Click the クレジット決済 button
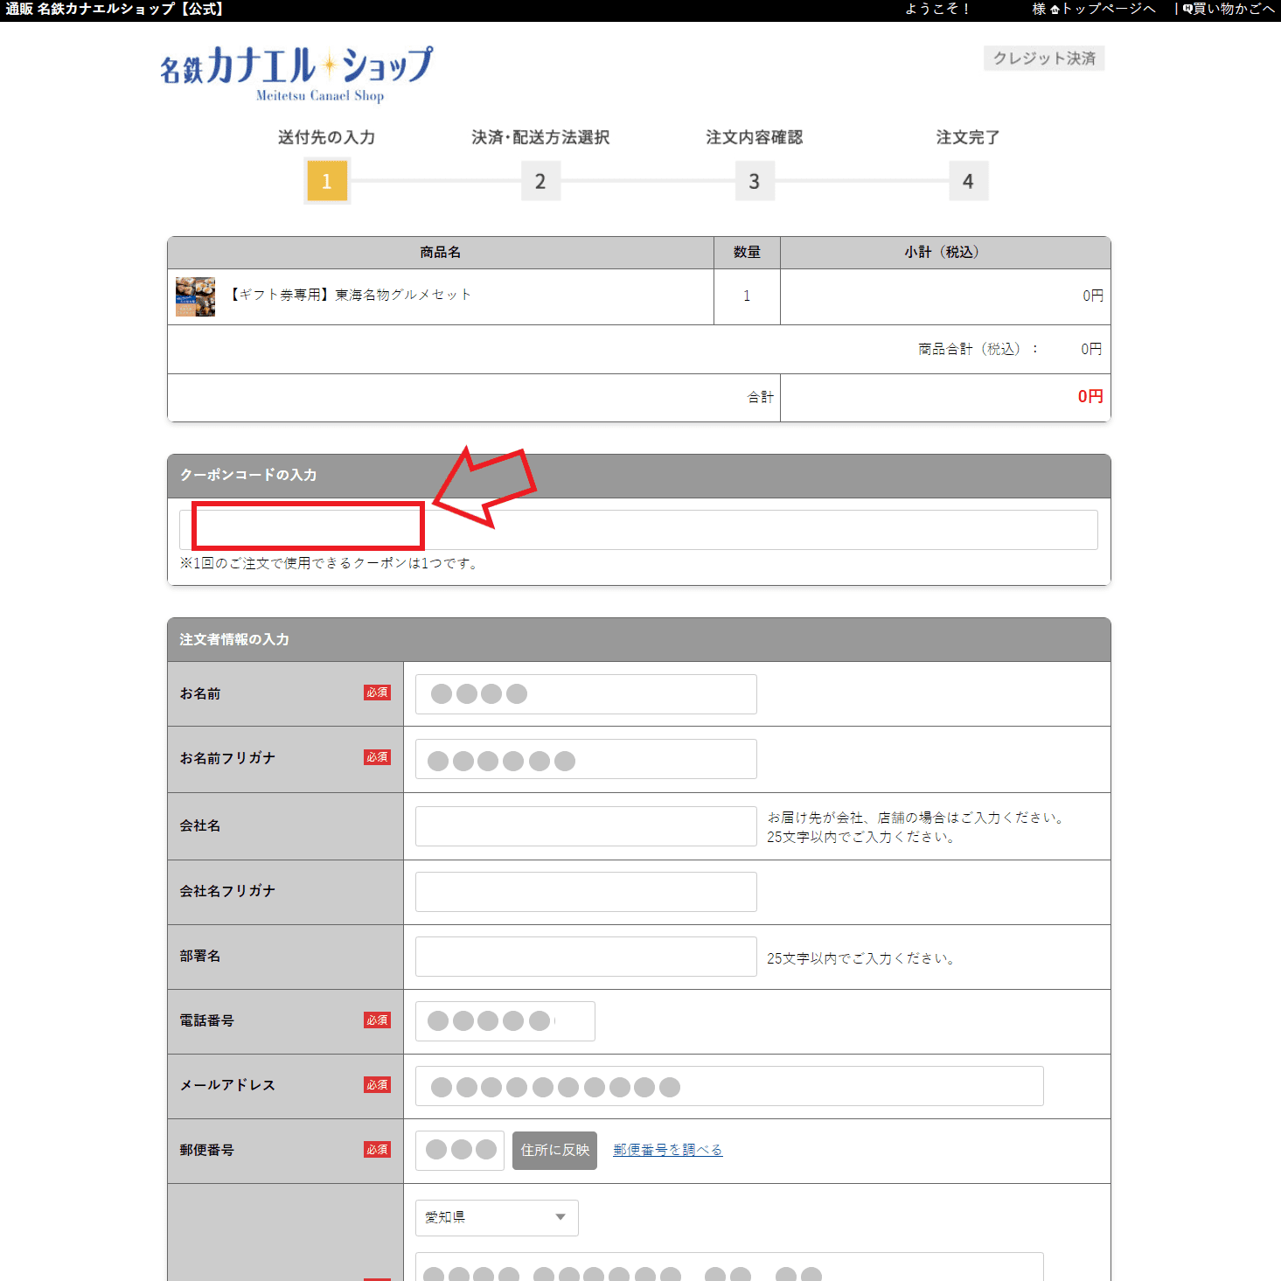The image size is (1281, 1281). [1044, 59]
